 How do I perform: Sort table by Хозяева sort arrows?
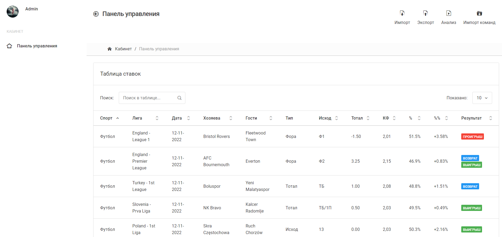point(231,118)
